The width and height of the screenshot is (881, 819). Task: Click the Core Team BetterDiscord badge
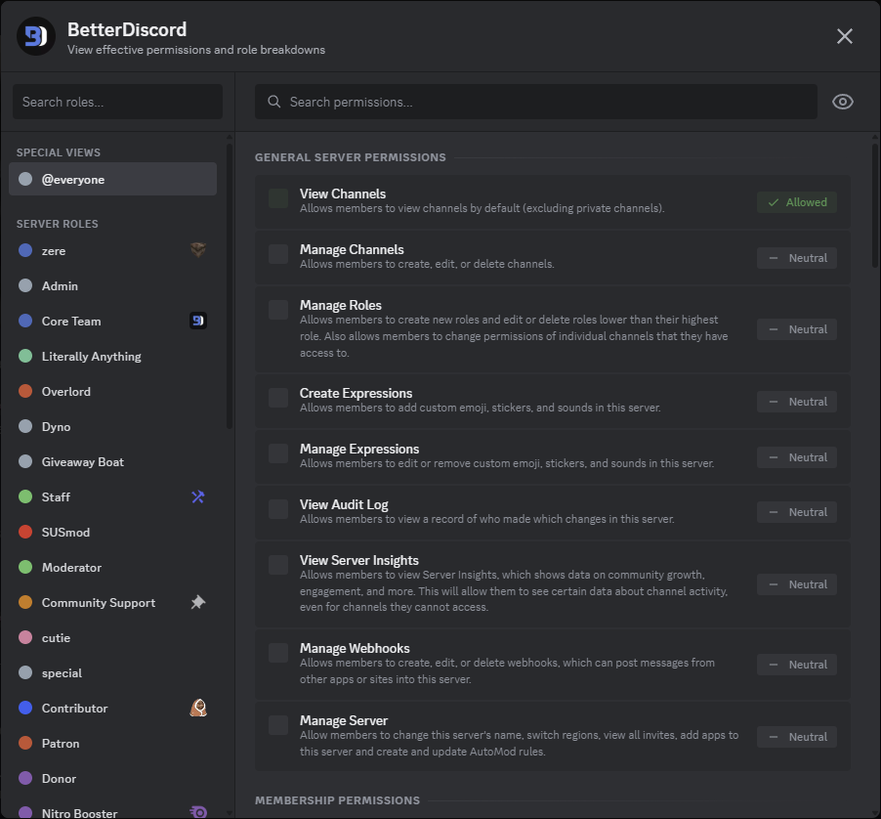tap(197, 321)
